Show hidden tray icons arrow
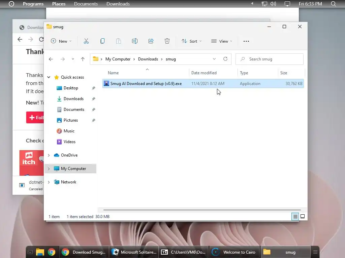This screenshot has width=345, height=258. tap(252, 3)
